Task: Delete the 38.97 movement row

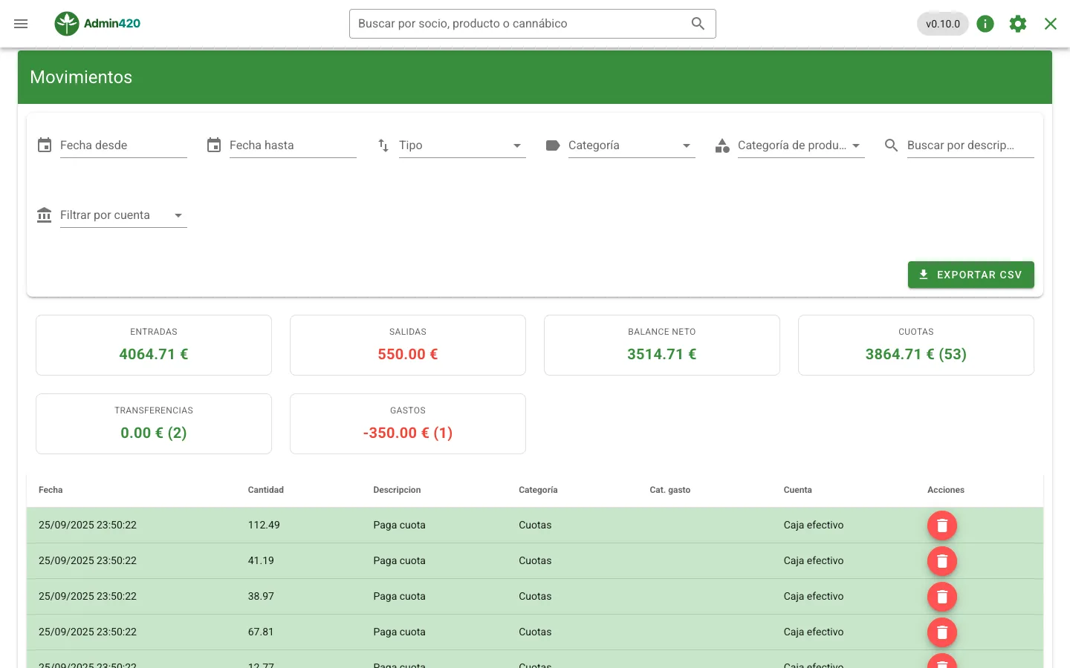Action: coord(942,597)
